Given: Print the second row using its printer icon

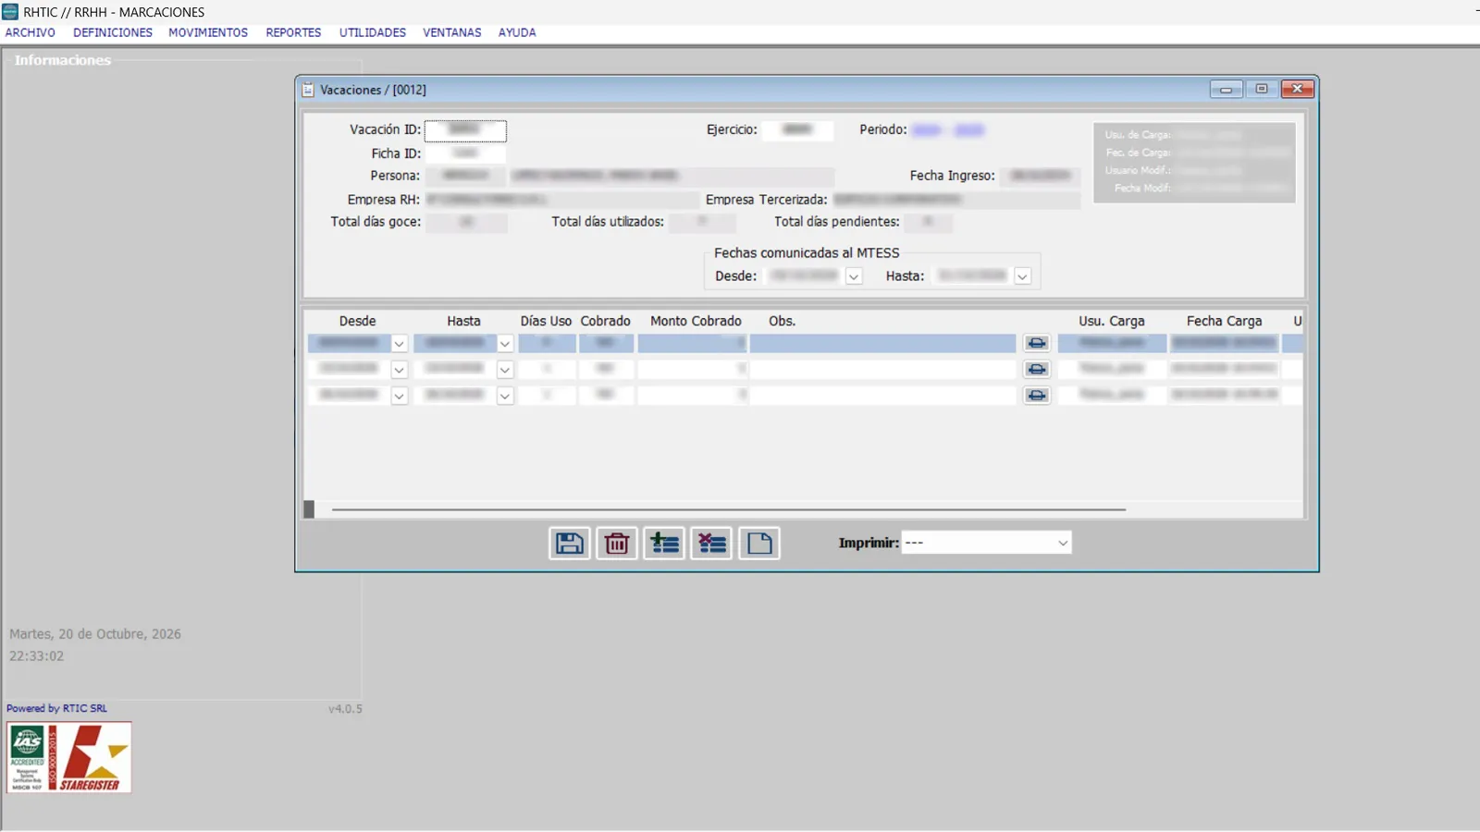Looking at the screenshot, I should click(x=1037, y=369).
